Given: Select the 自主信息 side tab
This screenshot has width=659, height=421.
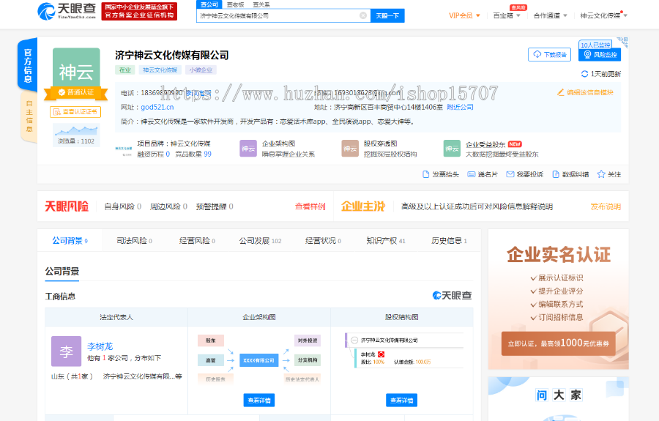Looking at the screenshot, I should coord(29,116).
